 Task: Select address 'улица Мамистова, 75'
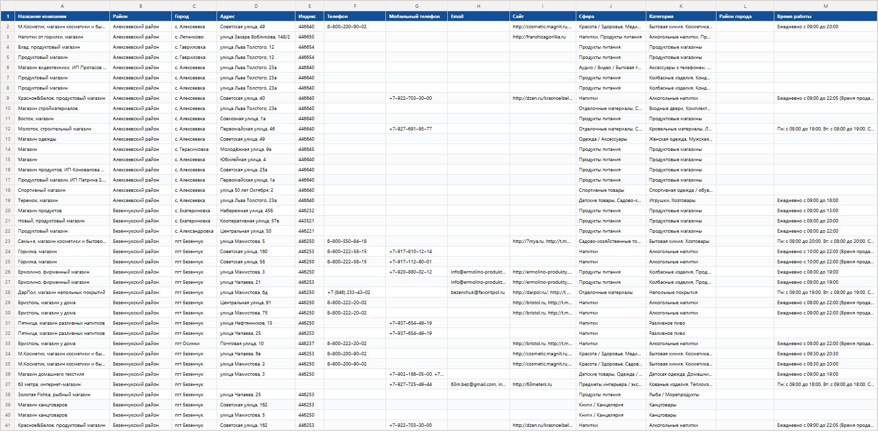coord(256,313)
